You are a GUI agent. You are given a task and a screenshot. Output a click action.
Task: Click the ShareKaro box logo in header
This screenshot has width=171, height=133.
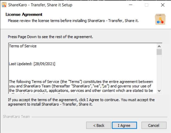(160, 19)
